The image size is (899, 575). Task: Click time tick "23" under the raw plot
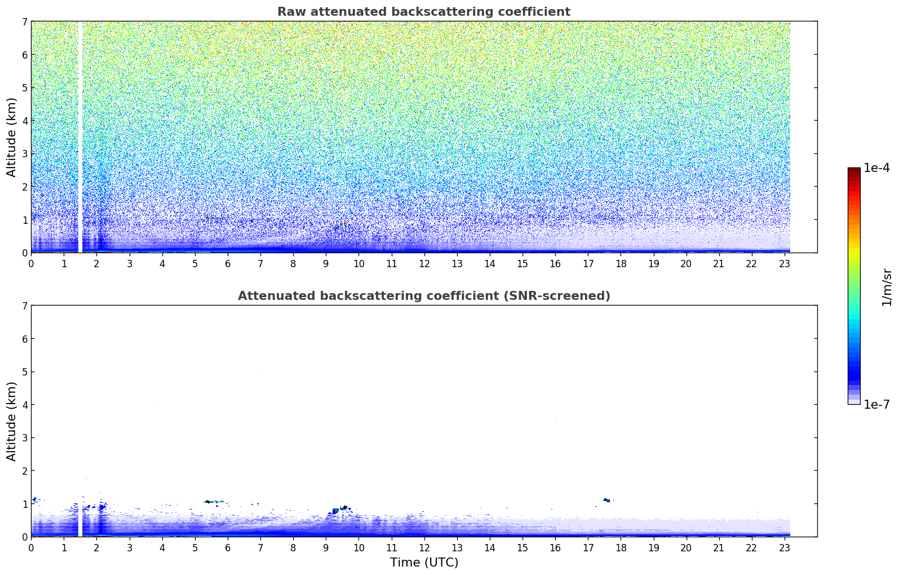[785, 263]
